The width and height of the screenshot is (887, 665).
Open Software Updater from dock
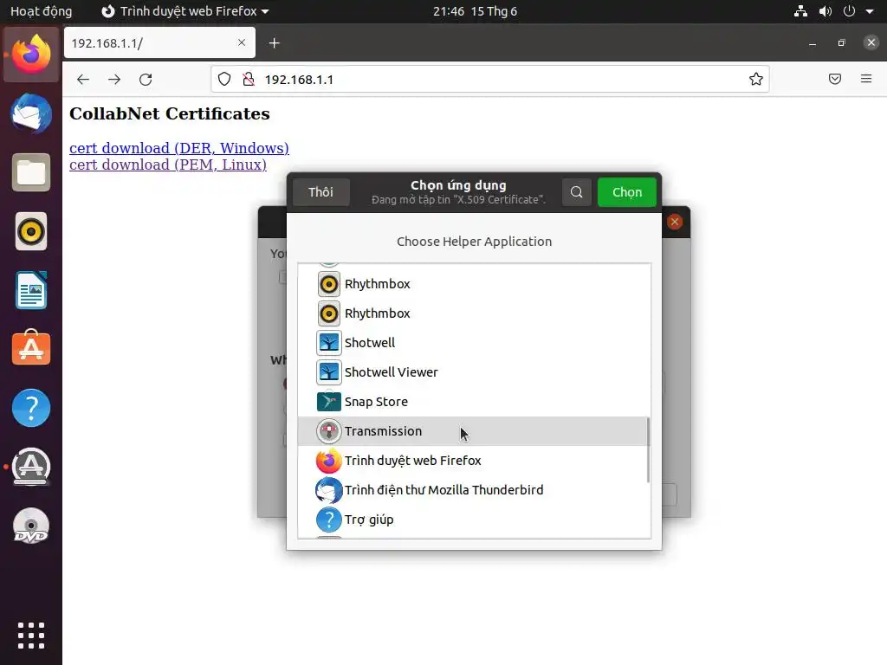[31, 467]
